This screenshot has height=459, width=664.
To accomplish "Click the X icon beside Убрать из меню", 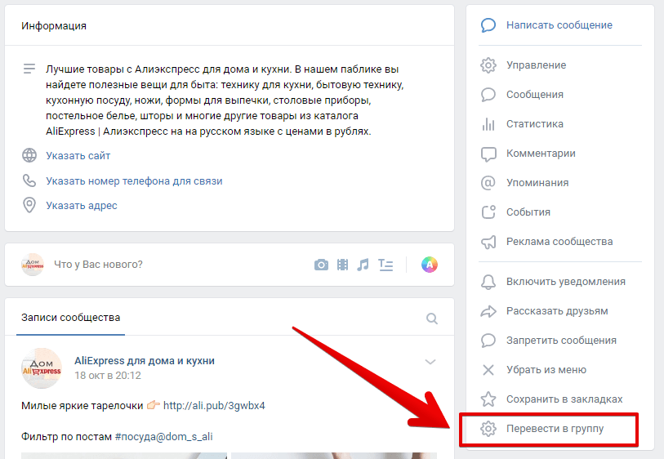I will [x=488, y=370].
